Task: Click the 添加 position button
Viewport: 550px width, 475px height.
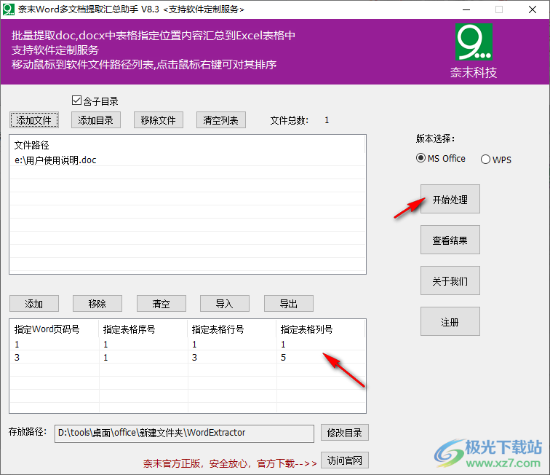Action: point(34,304)
